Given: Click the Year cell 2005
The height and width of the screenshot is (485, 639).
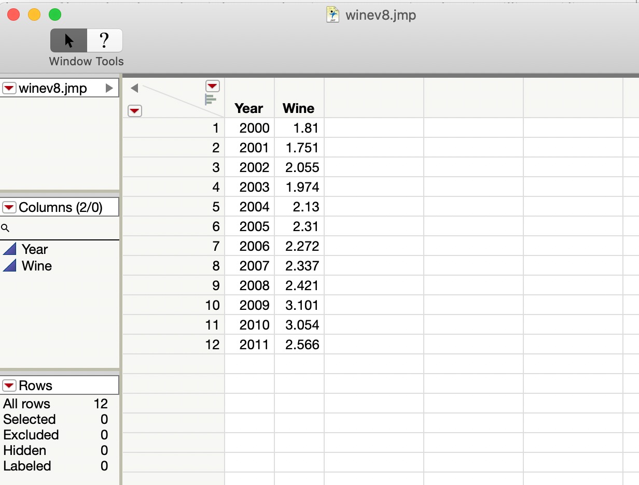Looking at the screenshot, I should (249, 226).
